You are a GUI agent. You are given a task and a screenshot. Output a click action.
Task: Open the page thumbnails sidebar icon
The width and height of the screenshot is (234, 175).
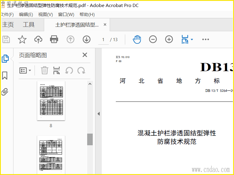tap(5, 59)
